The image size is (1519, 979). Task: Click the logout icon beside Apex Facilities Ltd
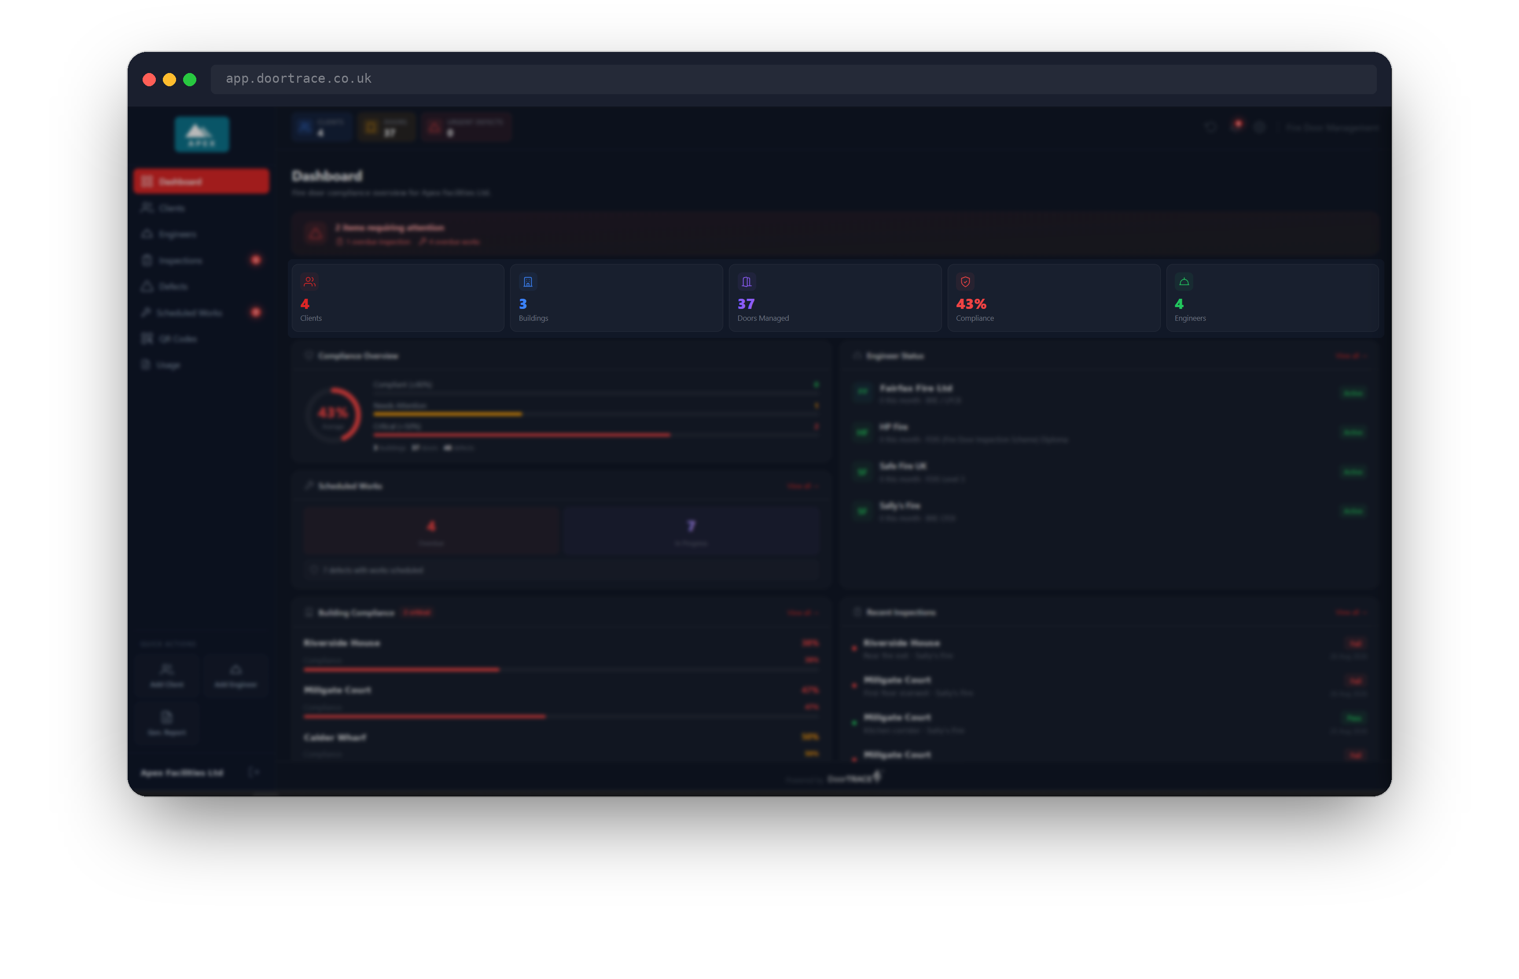(x=254, y=772)
